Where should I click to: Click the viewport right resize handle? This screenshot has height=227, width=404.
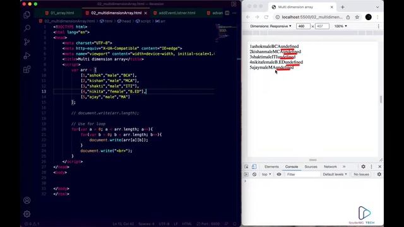pos(381,99)
